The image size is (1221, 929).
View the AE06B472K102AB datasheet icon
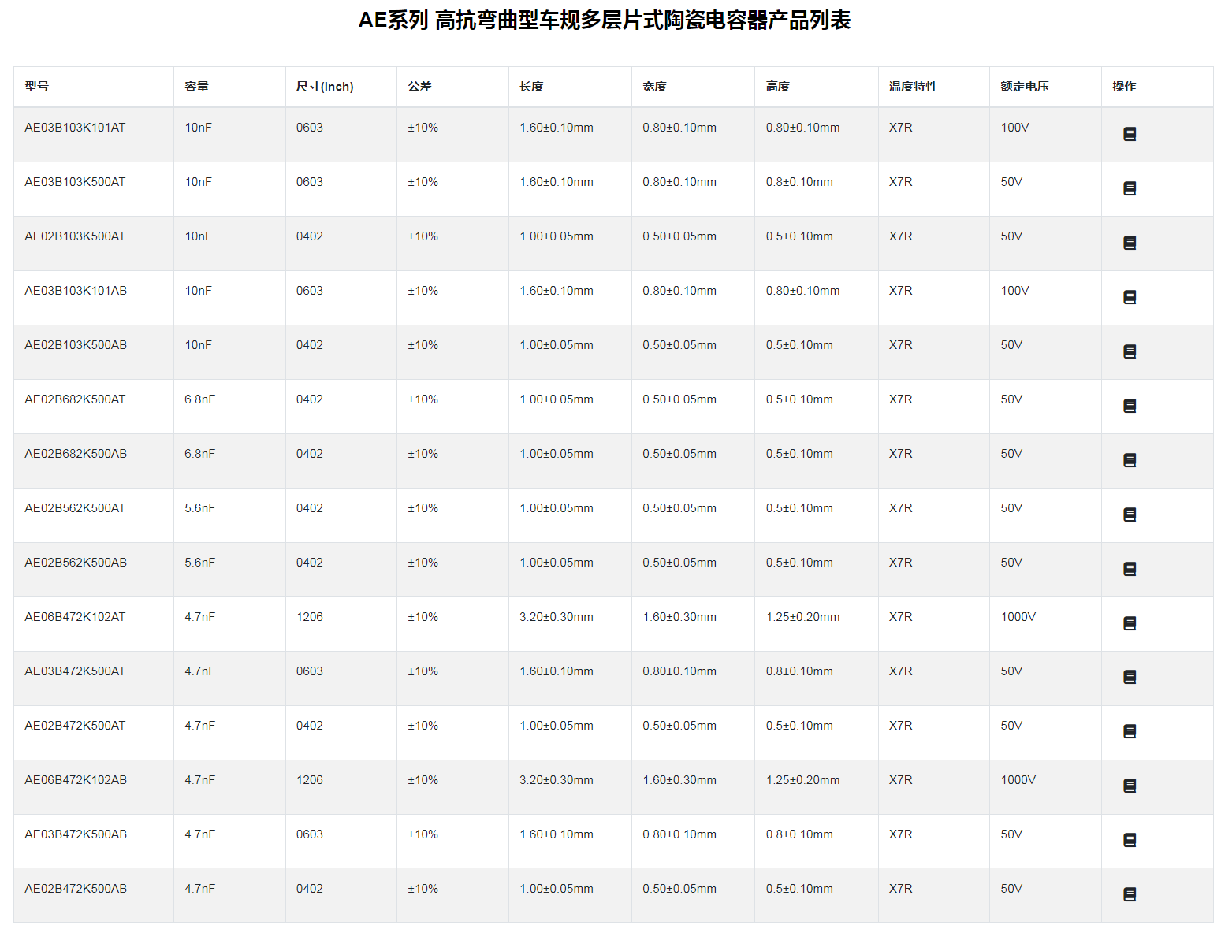1129,786
